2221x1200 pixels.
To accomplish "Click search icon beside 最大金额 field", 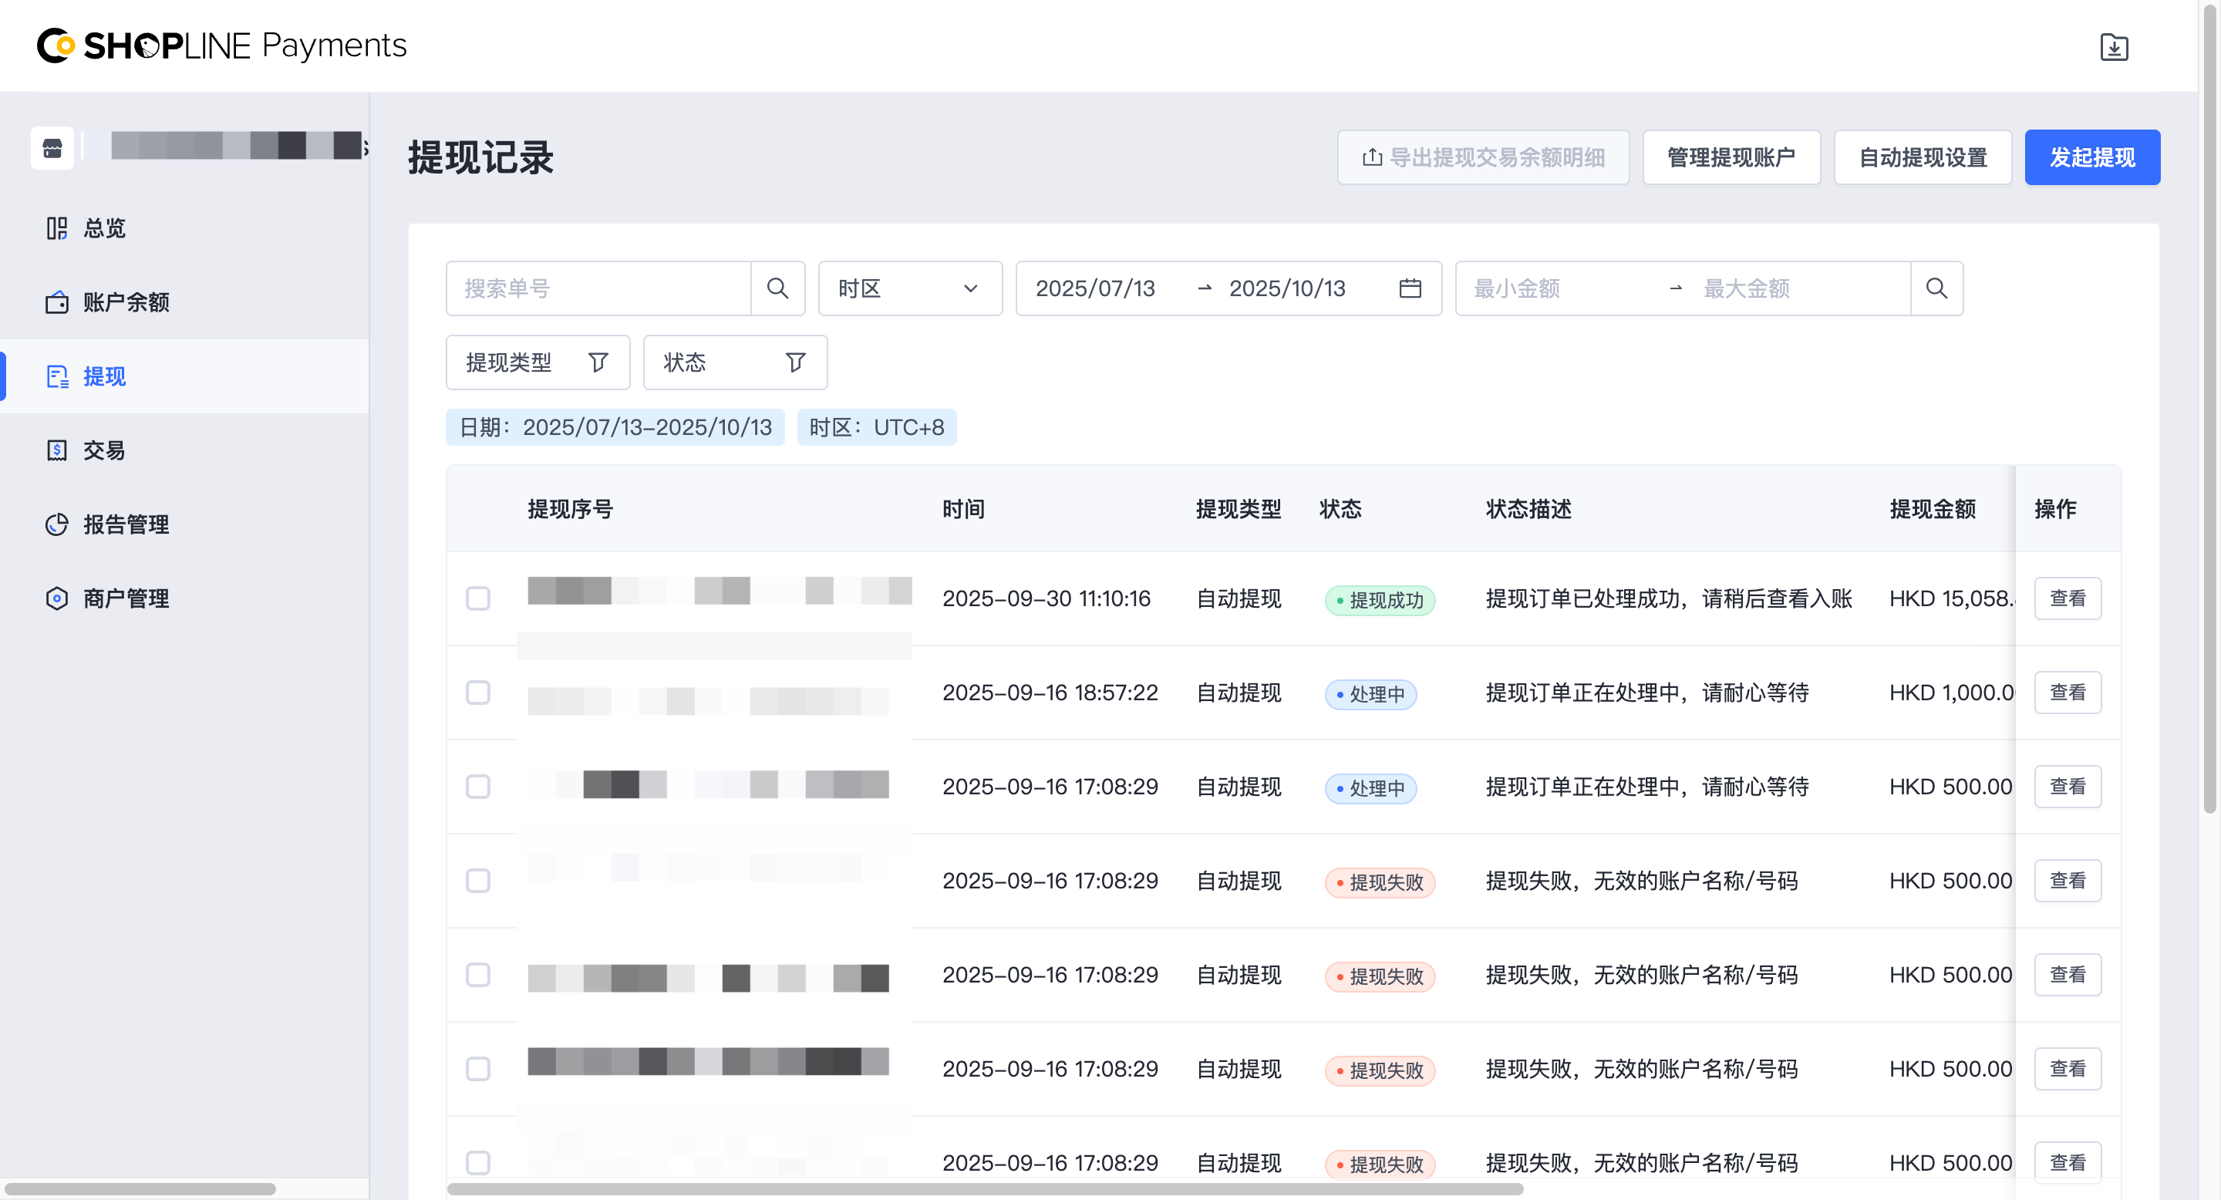I will pyautogui.click(x=1936, y=288).
